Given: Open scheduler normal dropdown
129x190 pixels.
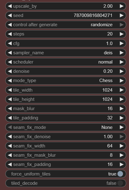Looking at the screenshot, I should click(x=66, y=62).
